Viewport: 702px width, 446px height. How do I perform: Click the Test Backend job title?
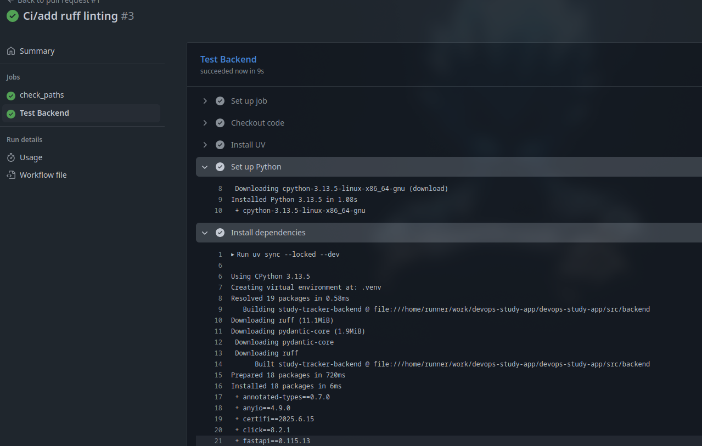(228, 59)
